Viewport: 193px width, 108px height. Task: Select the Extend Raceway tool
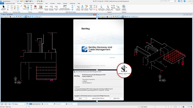coord(78,8)
